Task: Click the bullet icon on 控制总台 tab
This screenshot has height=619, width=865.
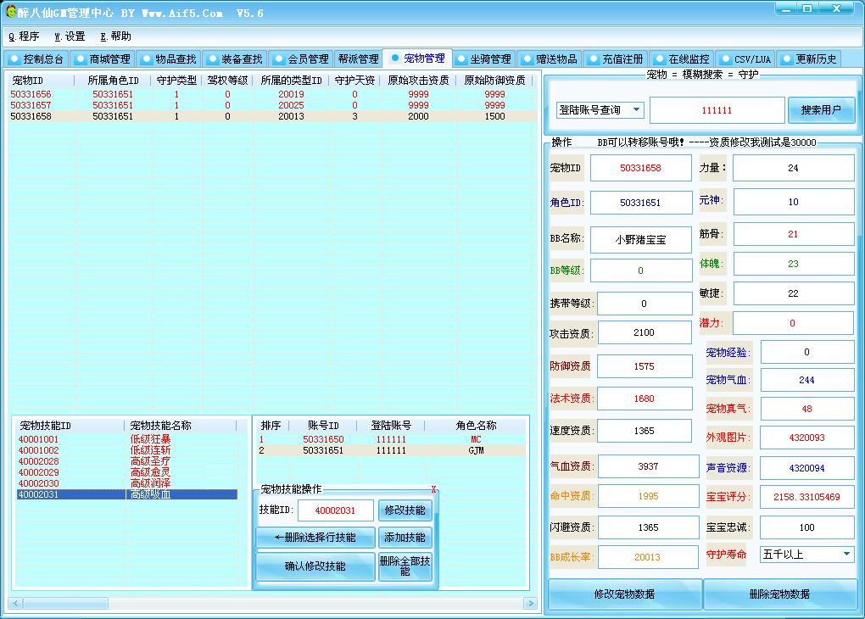Action: pyautogui.click(x=14, y=59)
